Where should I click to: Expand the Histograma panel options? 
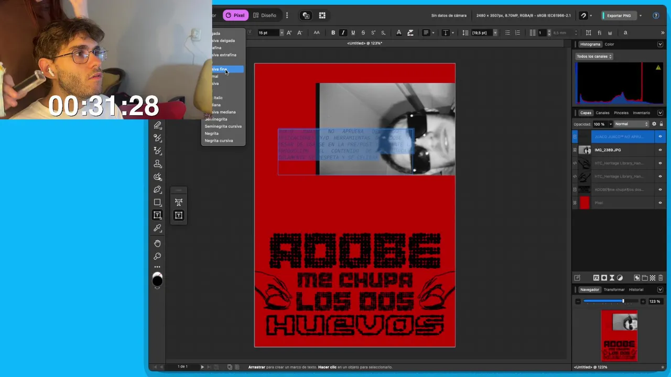pos(660,44)
